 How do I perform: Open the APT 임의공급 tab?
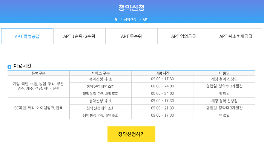[184, 36]
